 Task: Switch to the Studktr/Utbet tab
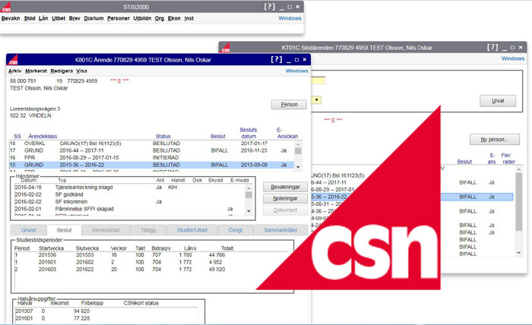pos(192,230)
